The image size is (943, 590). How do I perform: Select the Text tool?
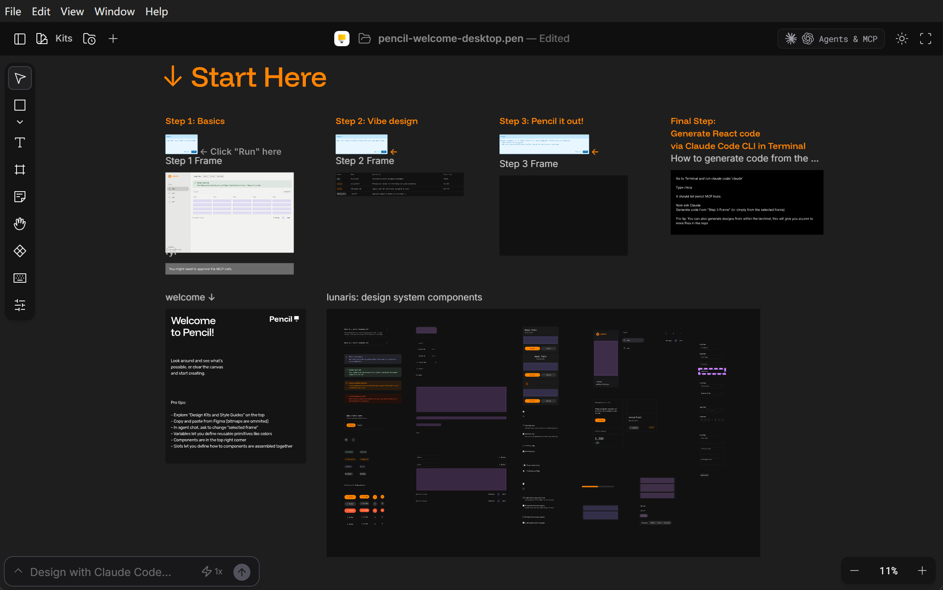click(x=20, y=142)
